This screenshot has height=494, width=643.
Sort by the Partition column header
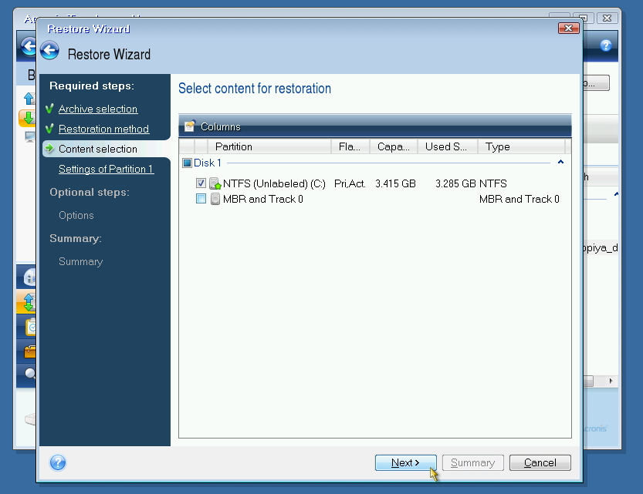[x=234, y=146]
